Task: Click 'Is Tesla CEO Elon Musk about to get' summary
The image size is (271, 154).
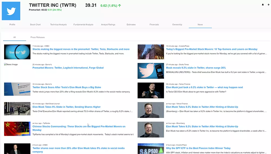Action: (x=196, y=92)
